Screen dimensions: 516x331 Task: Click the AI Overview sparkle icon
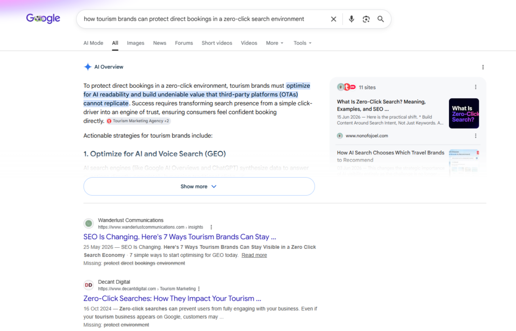tap(88, 67)
